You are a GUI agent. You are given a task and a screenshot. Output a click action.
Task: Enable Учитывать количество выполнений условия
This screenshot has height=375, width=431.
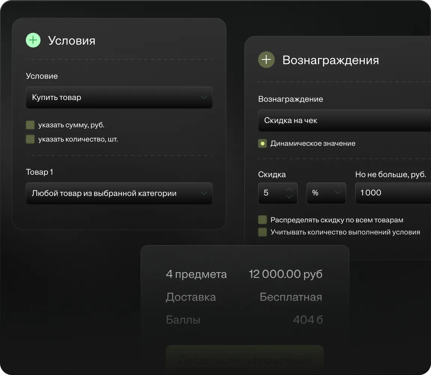[x=263, y=232]
